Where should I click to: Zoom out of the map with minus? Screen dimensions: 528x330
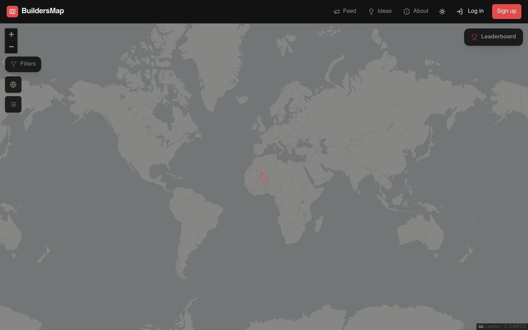coord(11,47)
